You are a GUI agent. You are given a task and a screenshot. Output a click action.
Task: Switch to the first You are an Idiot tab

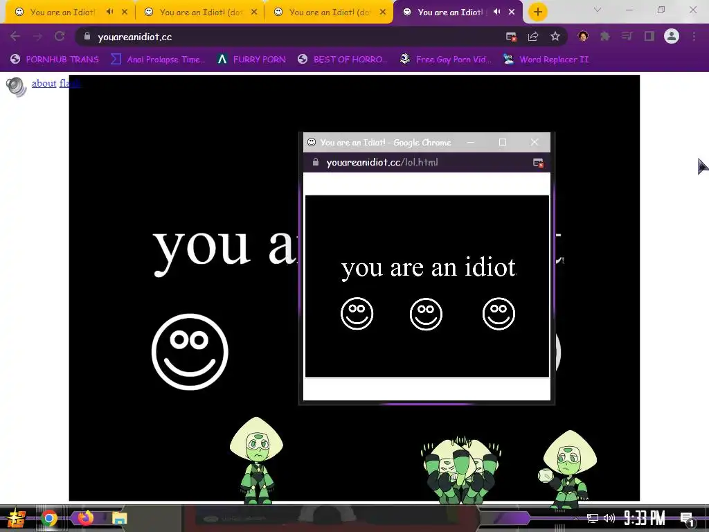[x=62, y=12]
